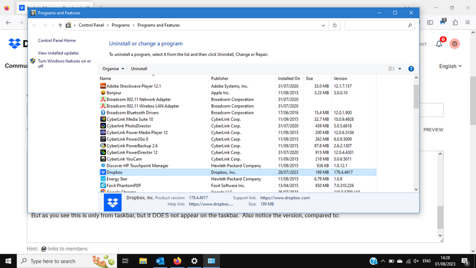Go up one level with up arrow

[x=60, y=26]
